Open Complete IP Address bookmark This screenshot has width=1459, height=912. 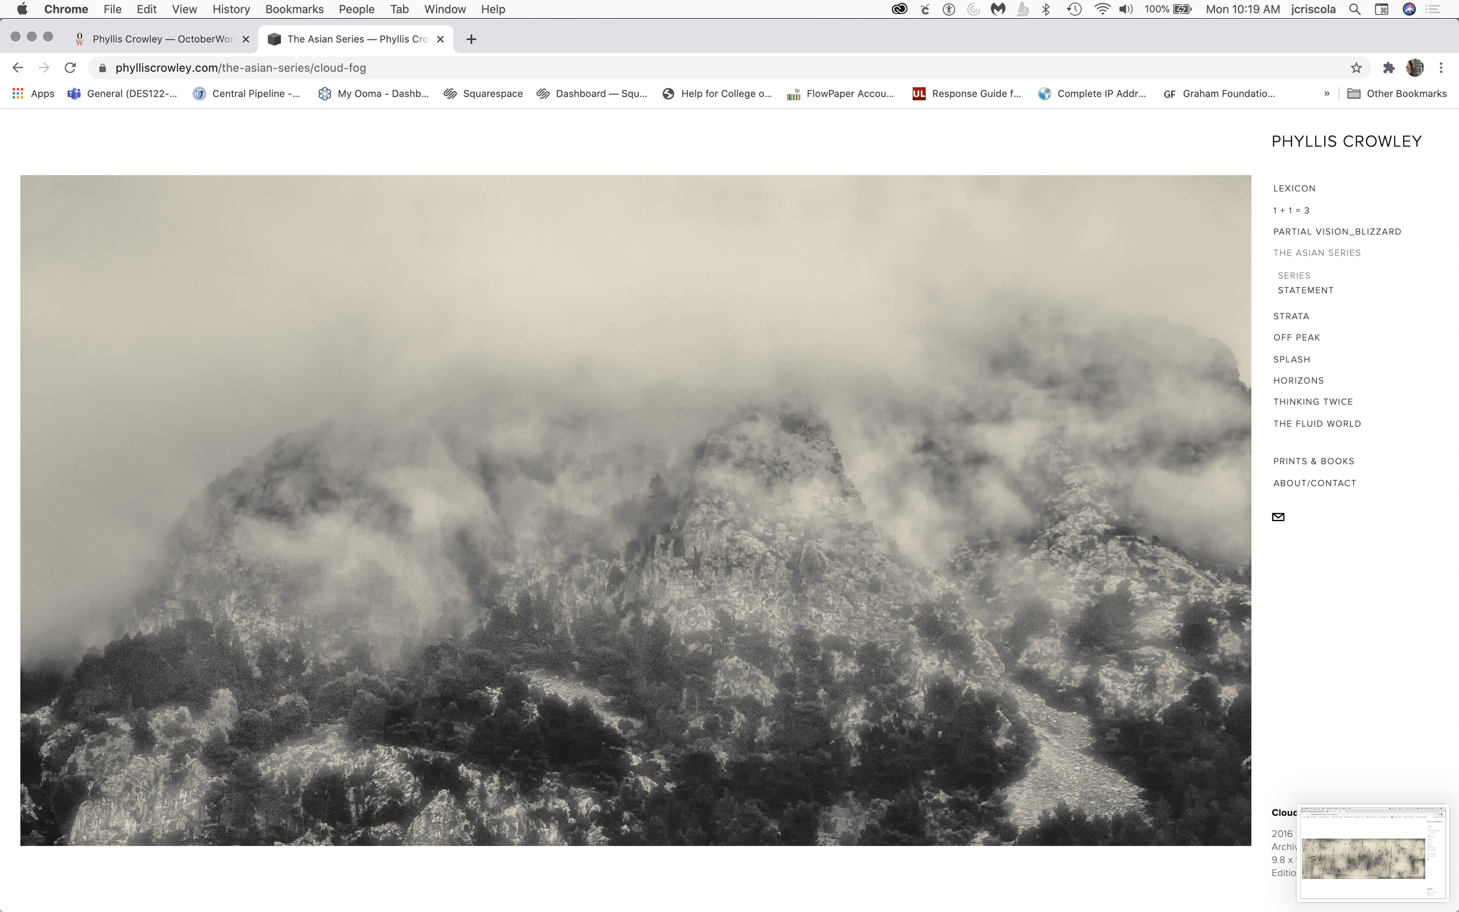point(1092,93)
